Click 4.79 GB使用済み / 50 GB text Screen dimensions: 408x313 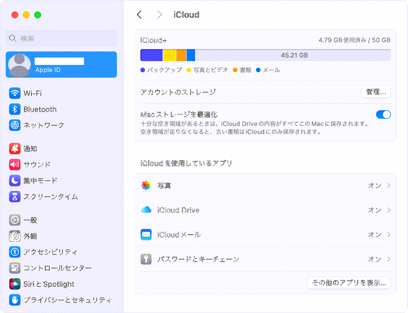click(355, 40)
